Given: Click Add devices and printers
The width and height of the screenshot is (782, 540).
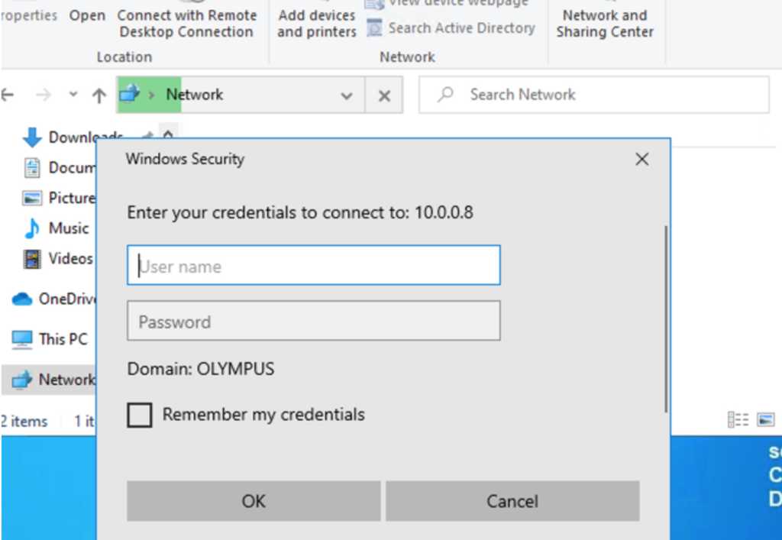Looking at the screenshot, I should coord(316,24).
